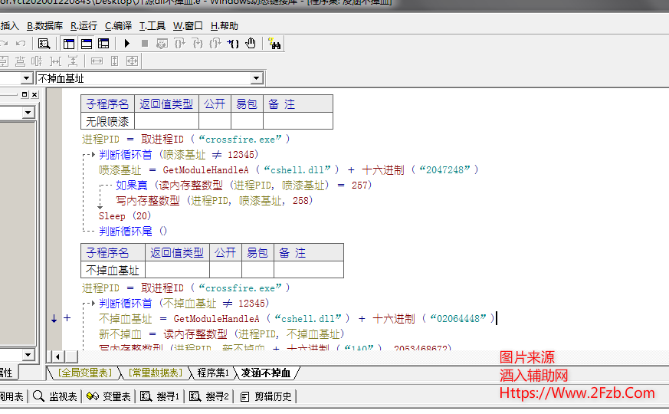The width and height of the screenshot is (669, 414).
Task: Open the dropdown in the left side panel
Action: coord(28,113)
